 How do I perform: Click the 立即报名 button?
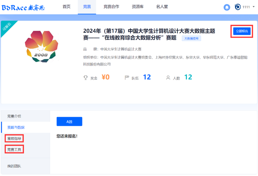pos(242,31)
